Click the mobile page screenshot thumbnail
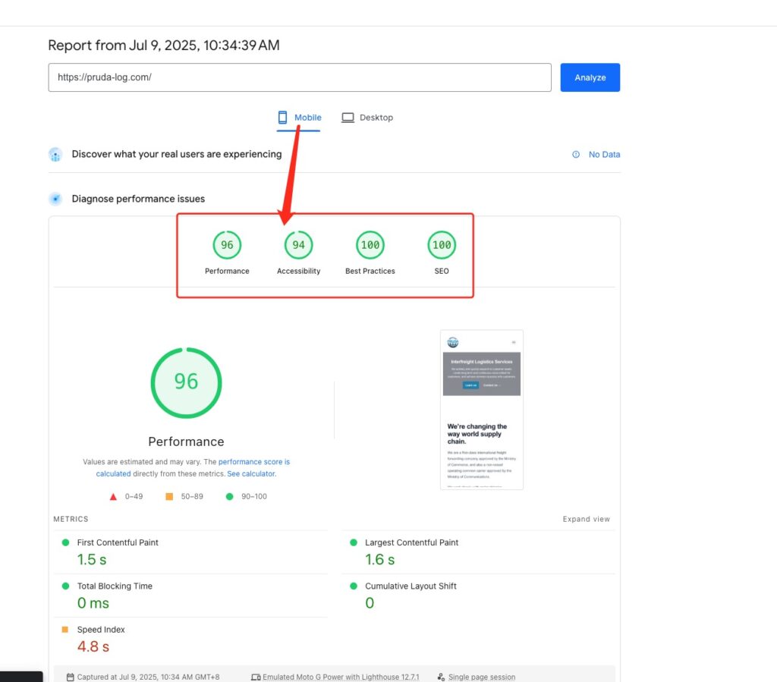This screenshot has width=777, height=682. coord(482,409)
